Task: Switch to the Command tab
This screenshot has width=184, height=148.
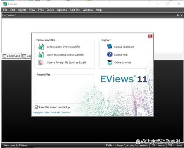Action: [x=12, y=56]
